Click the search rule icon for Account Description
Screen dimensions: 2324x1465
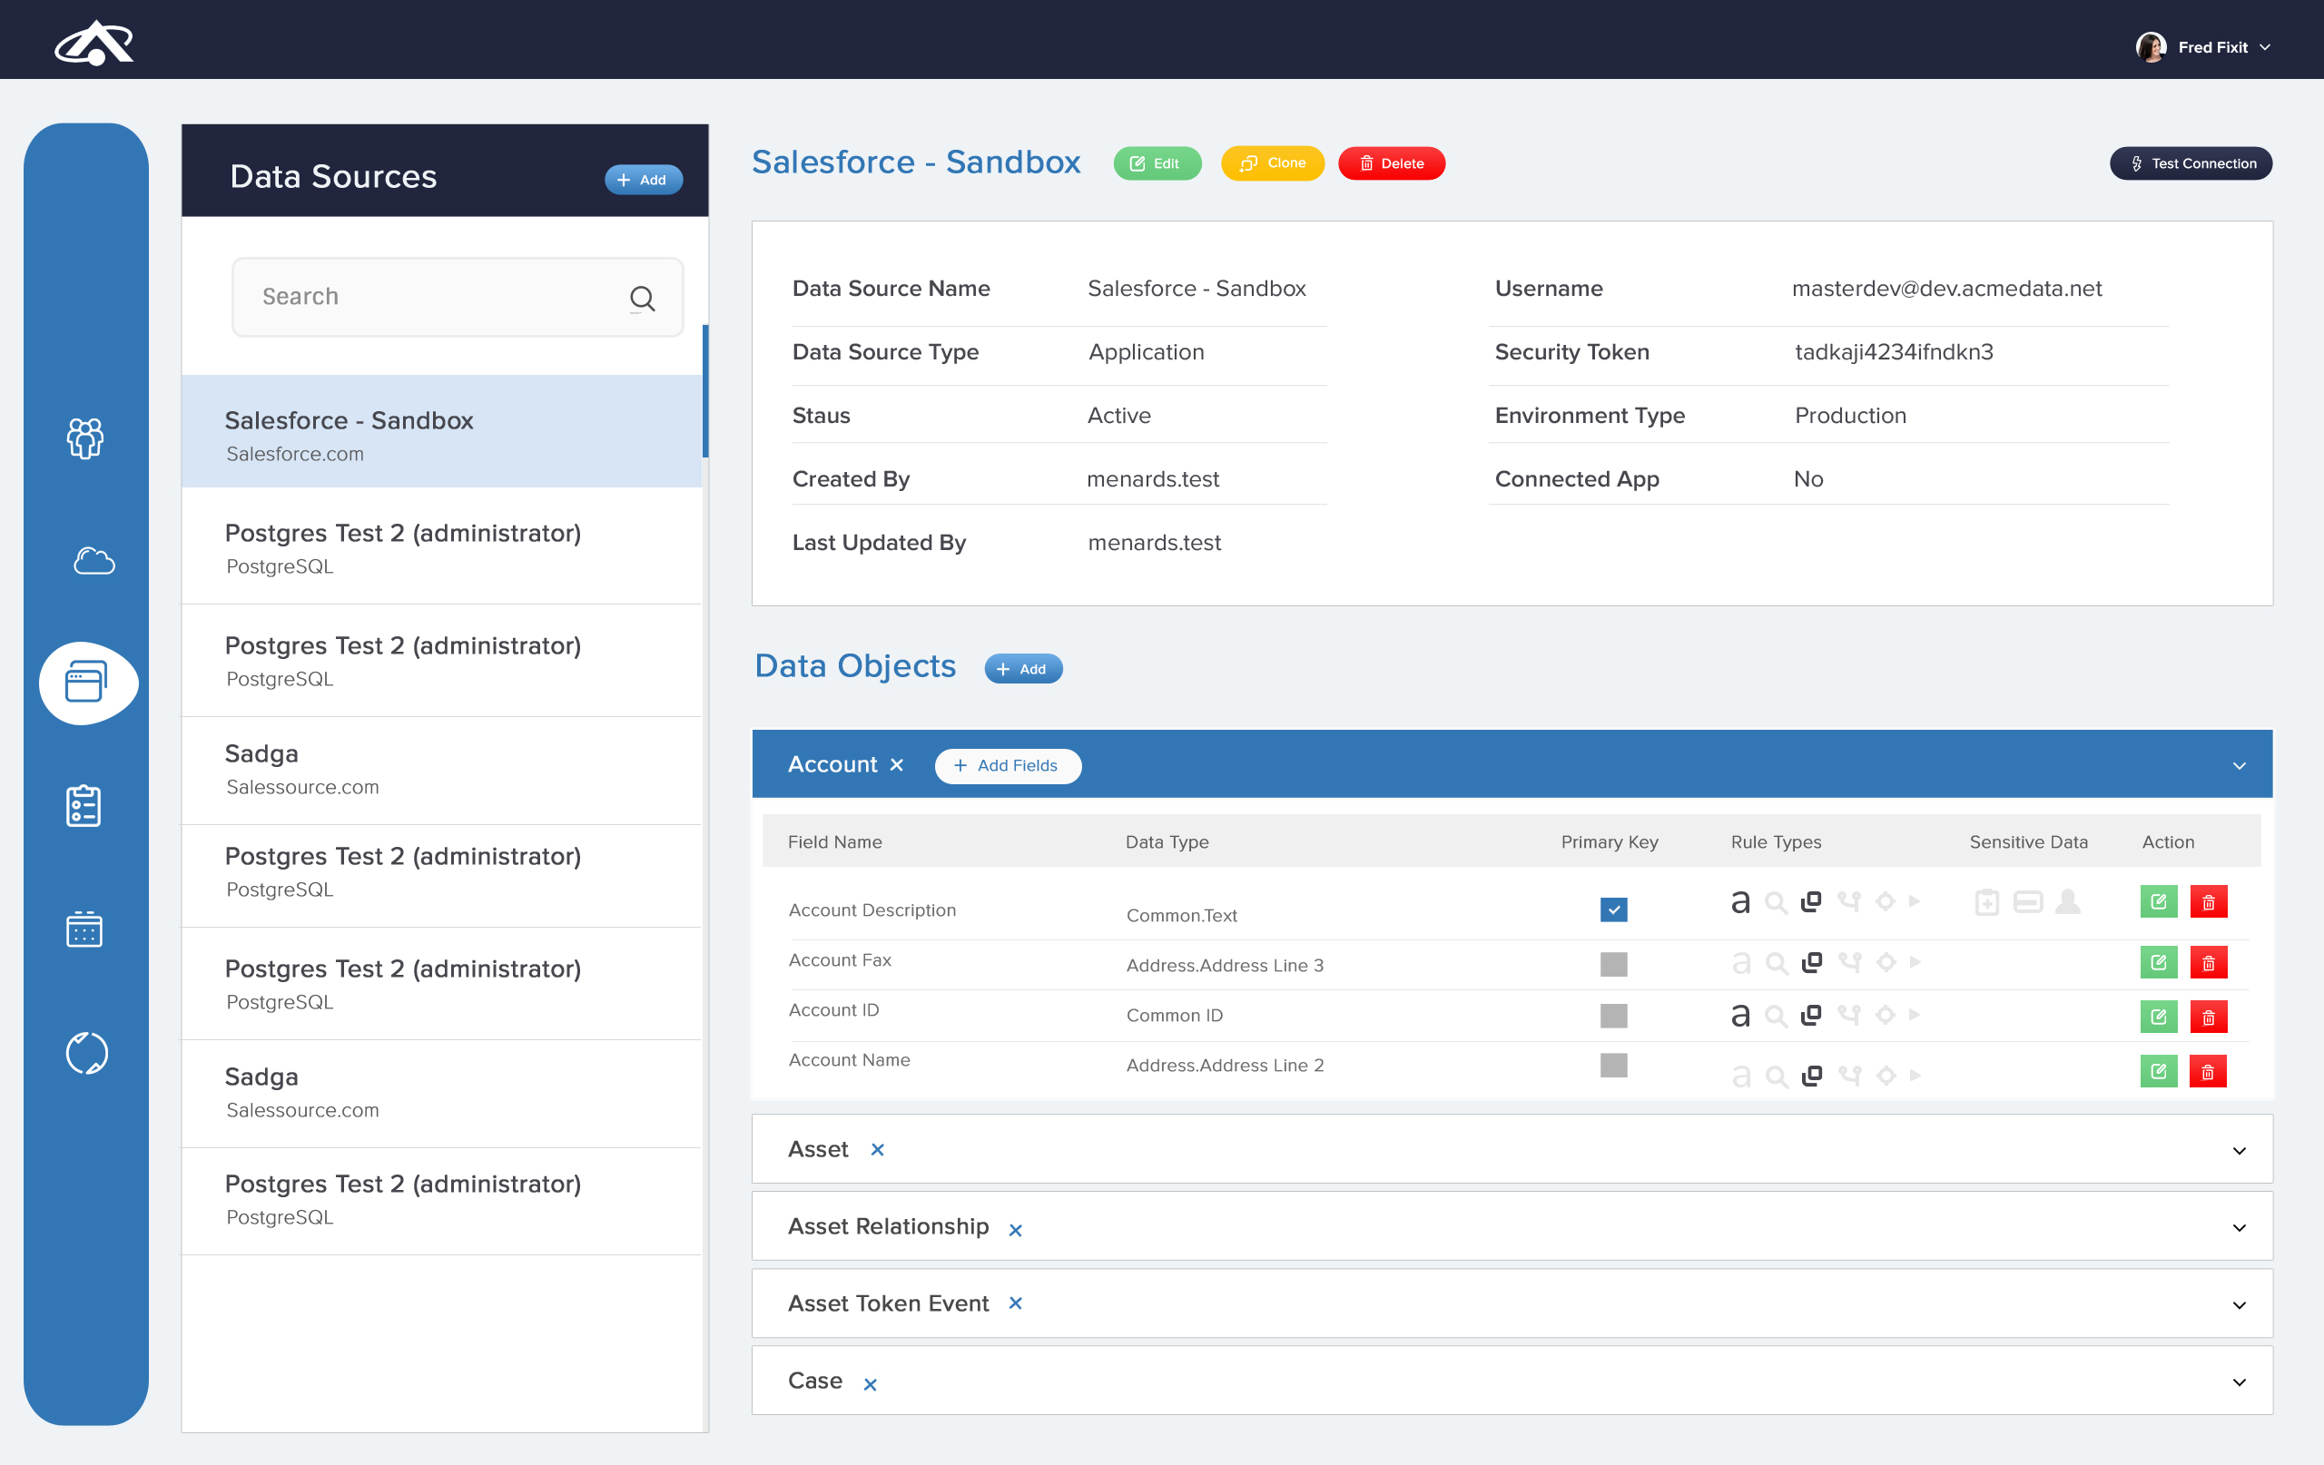click(1776, 902)
